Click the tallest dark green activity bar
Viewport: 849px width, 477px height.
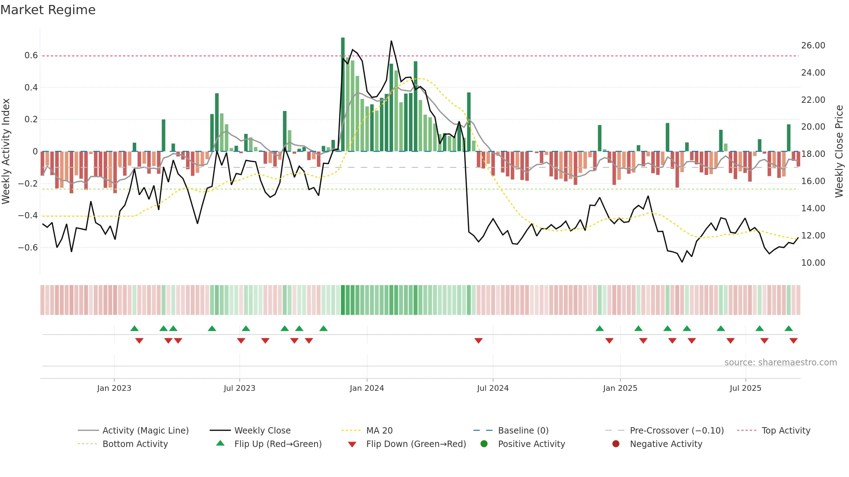343,94
